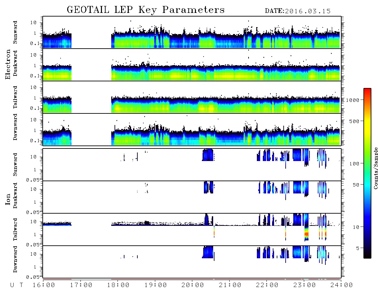Click the Electron Duskward spectrogram panel
The width and height of the screenshot is (378, 291).
click(192, 64)
